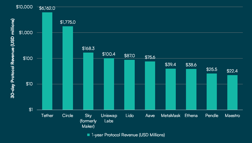252x143 pixels.
Task: Select the $1,775.0 data label
Action: click(68, 22)
